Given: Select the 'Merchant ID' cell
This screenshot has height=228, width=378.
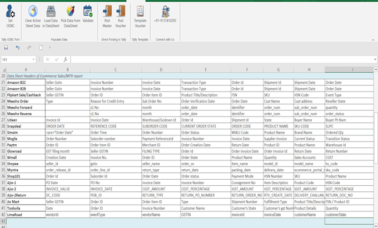Looking at the screenshot, I should (x=161, y=145).
